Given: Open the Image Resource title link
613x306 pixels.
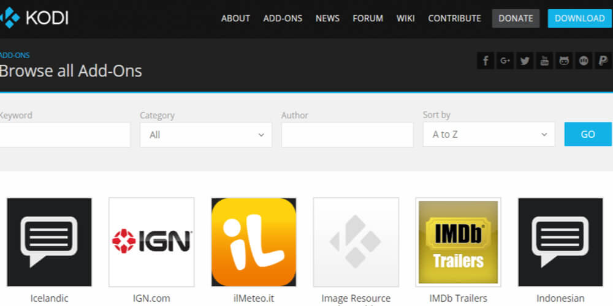Looking at the screenshot, I should tap(356, 299).
